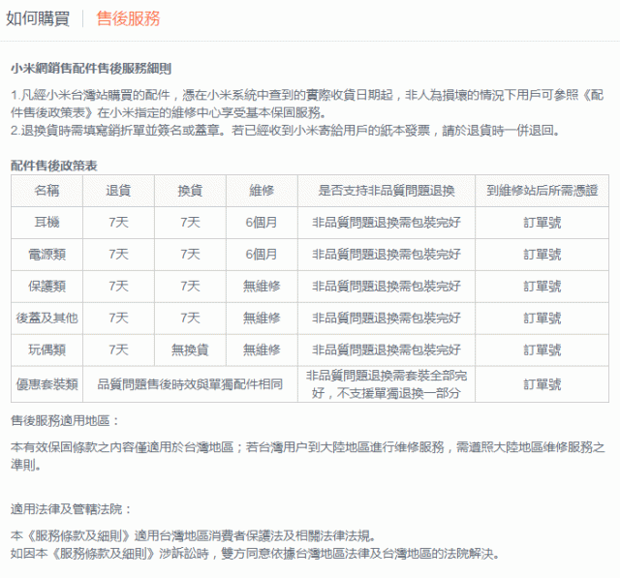
Task: Click 訂單號 in the 玩偶類 row
Action: coord(542,350)
